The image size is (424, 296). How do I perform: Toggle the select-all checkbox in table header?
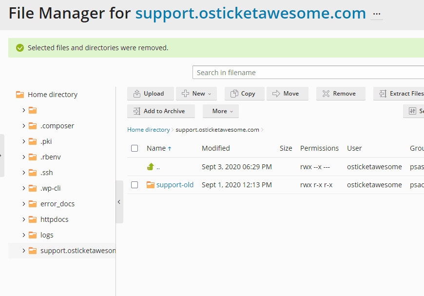tap(135, 148)
